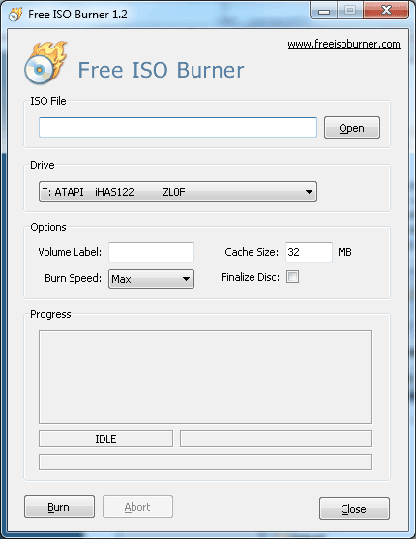Click the Maximize button in title bar
Image resolution: width=416 pixels, height=539 pixels.
[350, 11]
